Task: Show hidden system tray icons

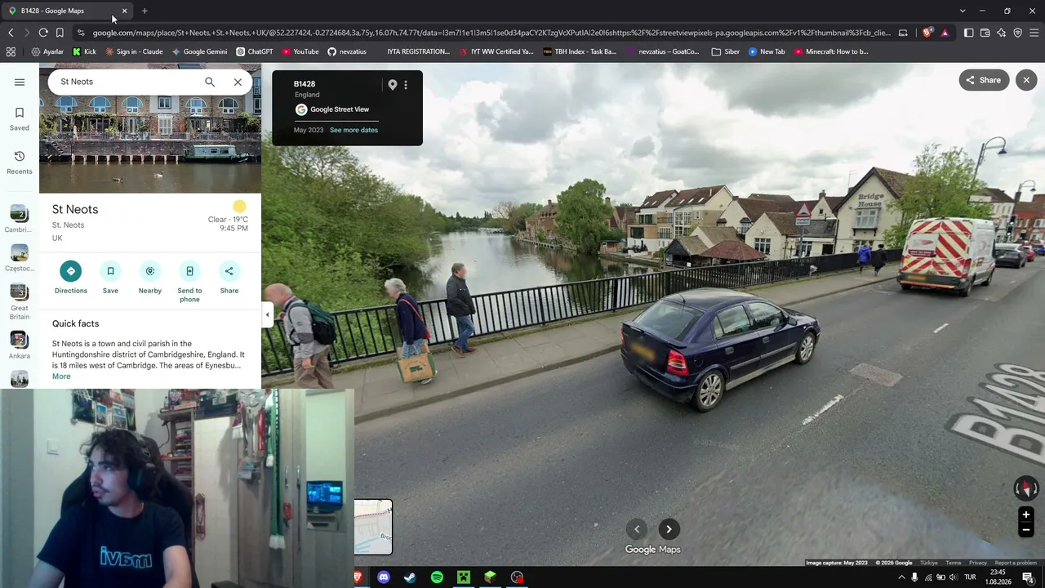Action: click(x=901, y=577)
